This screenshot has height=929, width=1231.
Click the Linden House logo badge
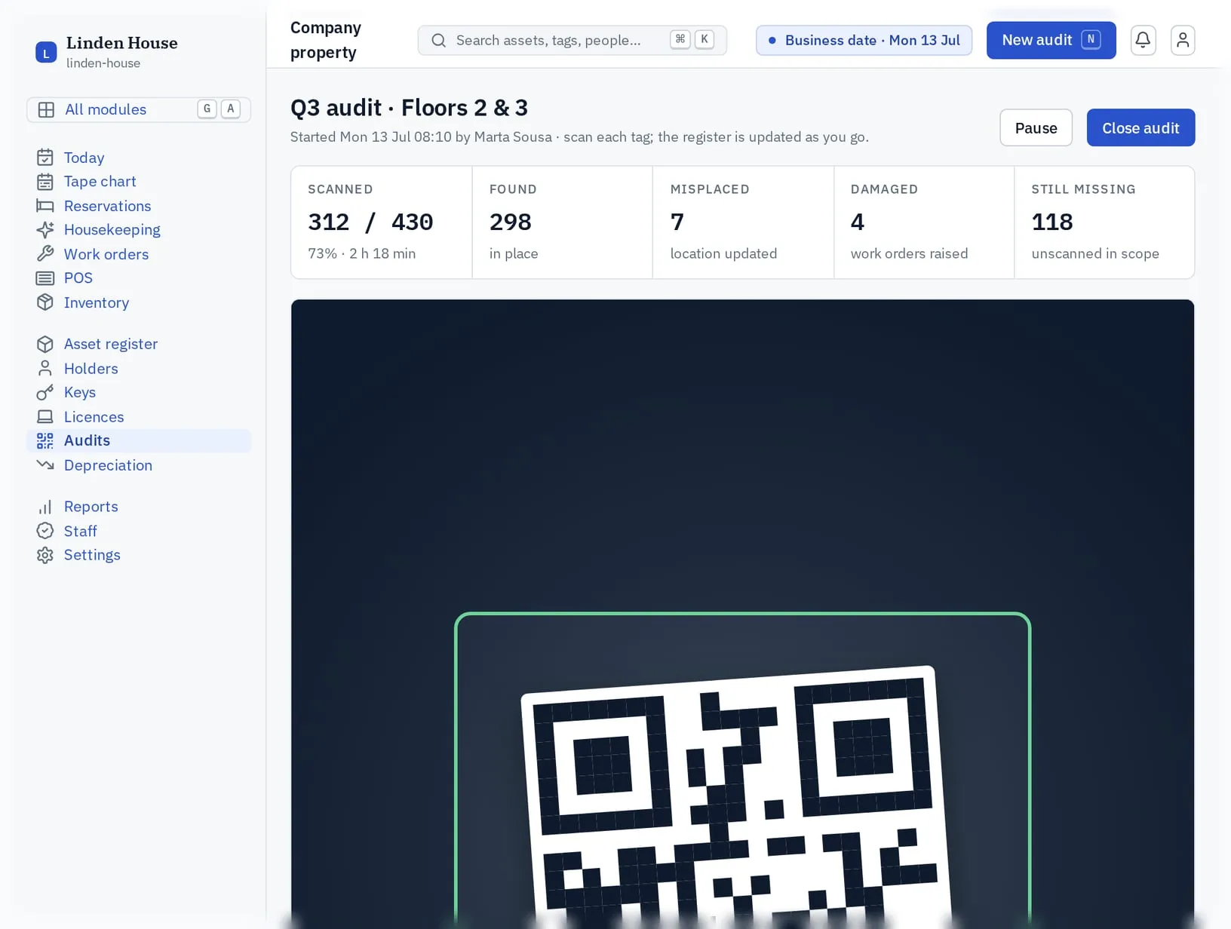46,52
